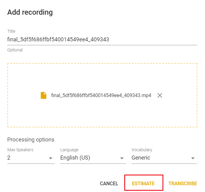Click the Title field label
Viewport: 205px width, 192px height.
click(x=11, y=31)
